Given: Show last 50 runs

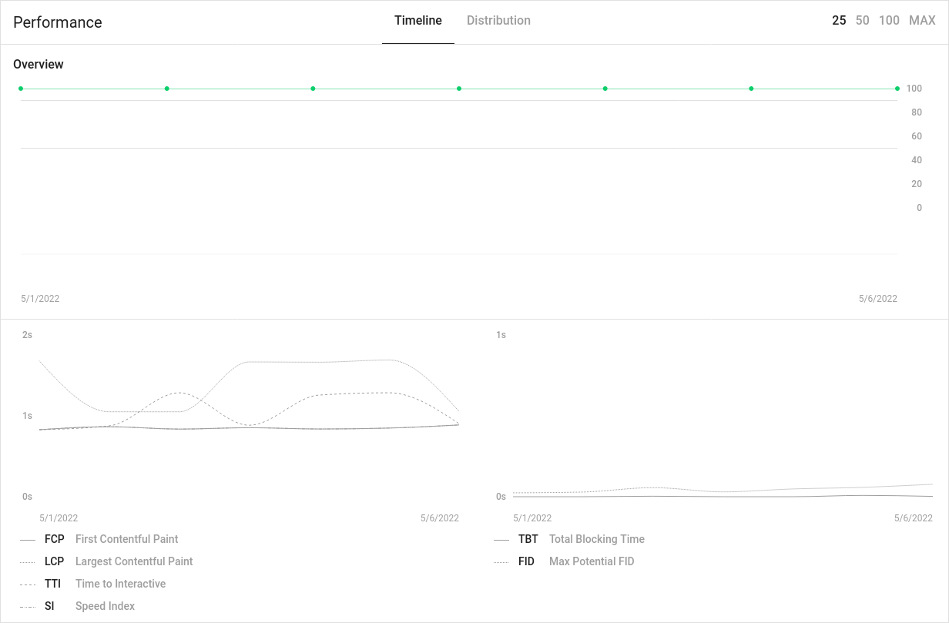Looking at the screenshot, I should (862, 21).
